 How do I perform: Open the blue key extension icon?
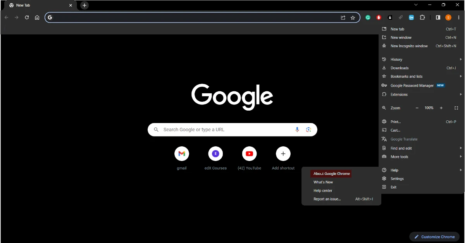[412, 17]
